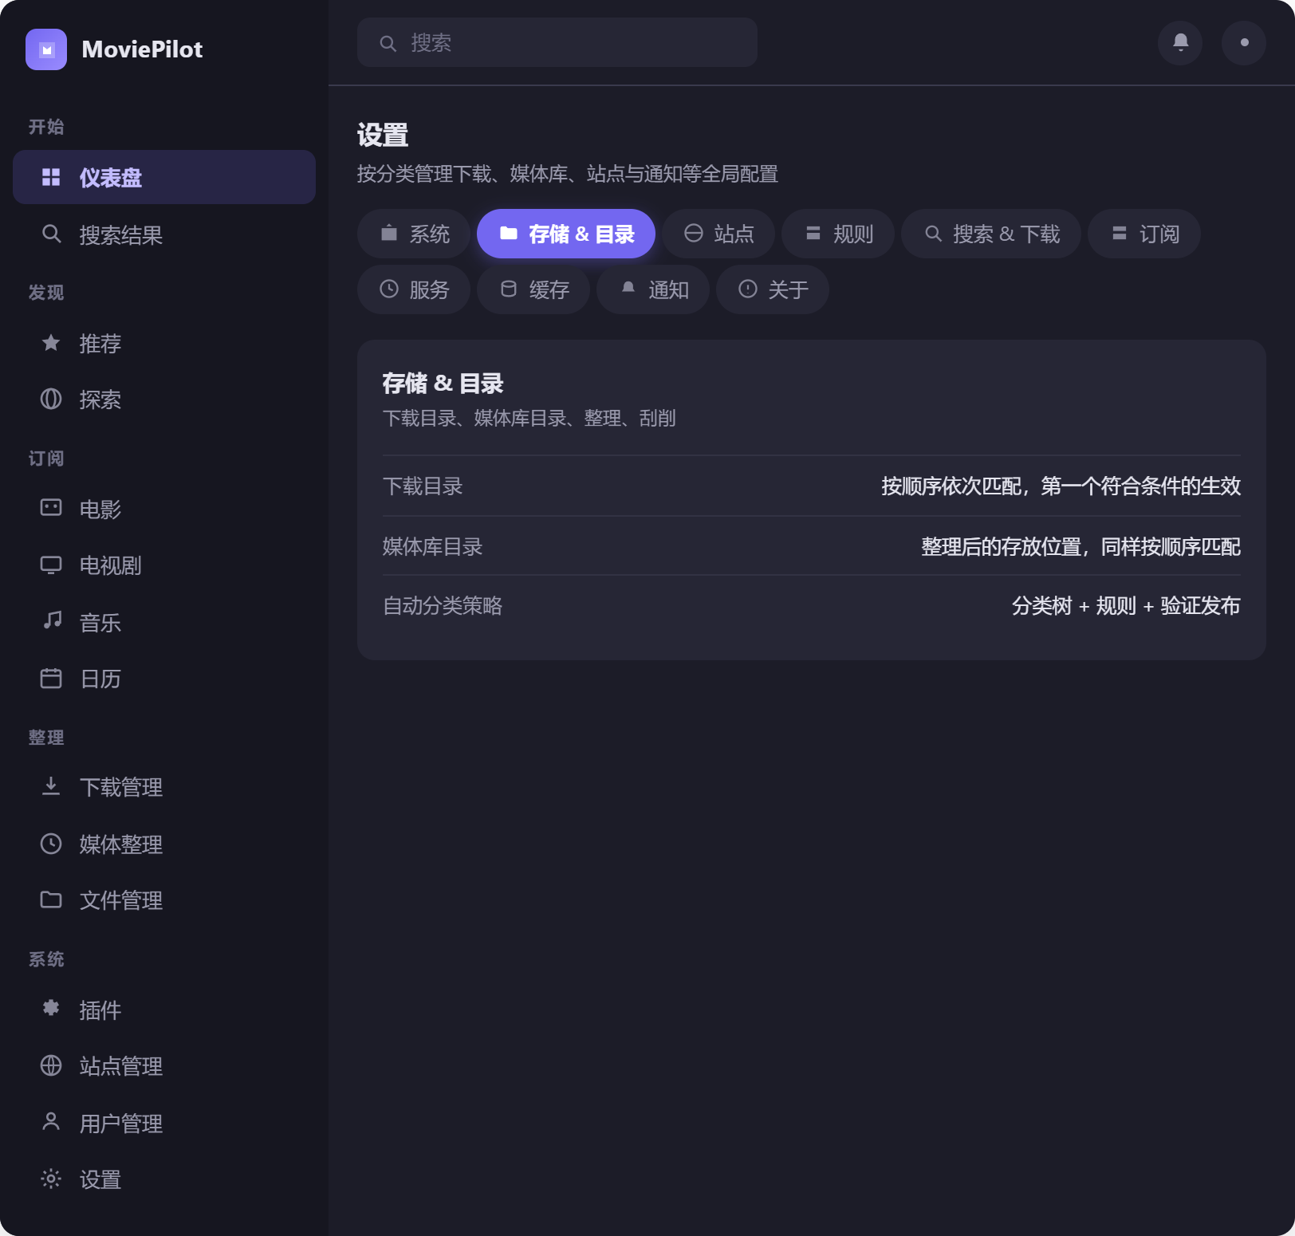Open 插件 plugins page

164,1010
